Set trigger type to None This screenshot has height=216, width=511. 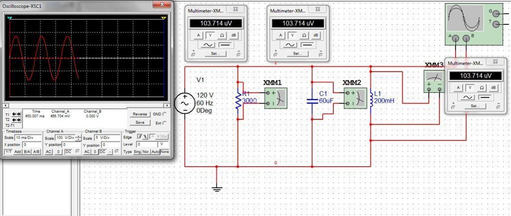click(x=165, y=152)
